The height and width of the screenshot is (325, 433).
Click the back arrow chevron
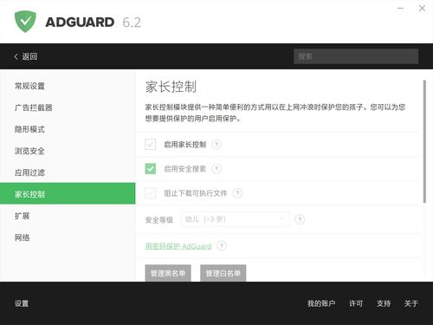click(16, 56)
